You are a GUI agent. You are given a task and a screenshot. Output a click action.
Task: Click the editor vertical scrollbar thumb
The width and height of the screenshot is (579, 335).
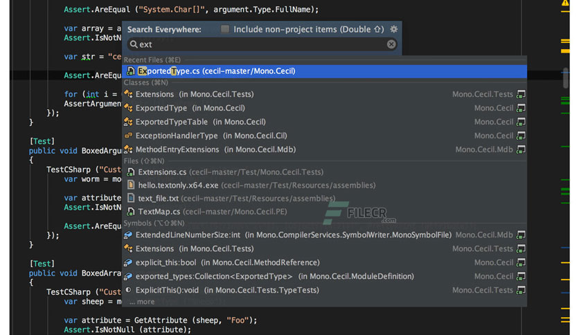coord(565,78)
